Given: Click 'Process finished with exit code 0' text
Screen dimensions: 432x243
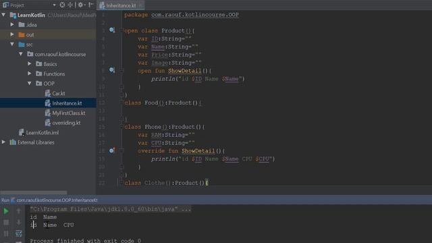Looking at the screenshot, I should pyautogui.click(x=86, y=240).
